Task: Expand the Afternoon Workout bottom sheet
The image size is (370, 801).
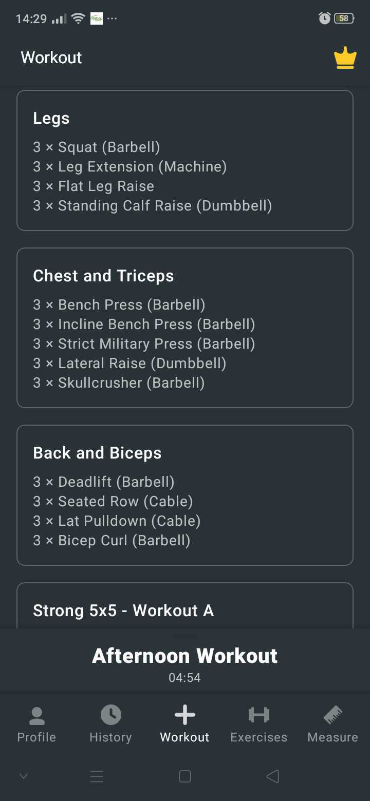Action: click(x=185, y=635)
